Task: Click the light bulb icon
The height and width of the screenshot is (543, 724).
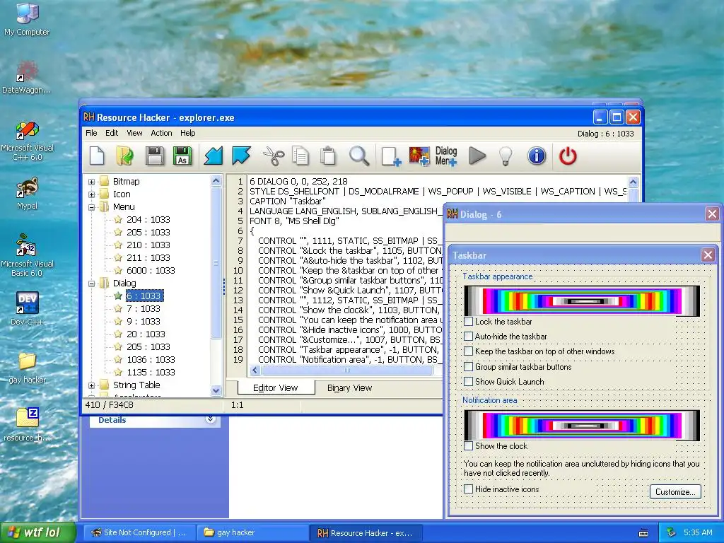Action: point(506,156)
